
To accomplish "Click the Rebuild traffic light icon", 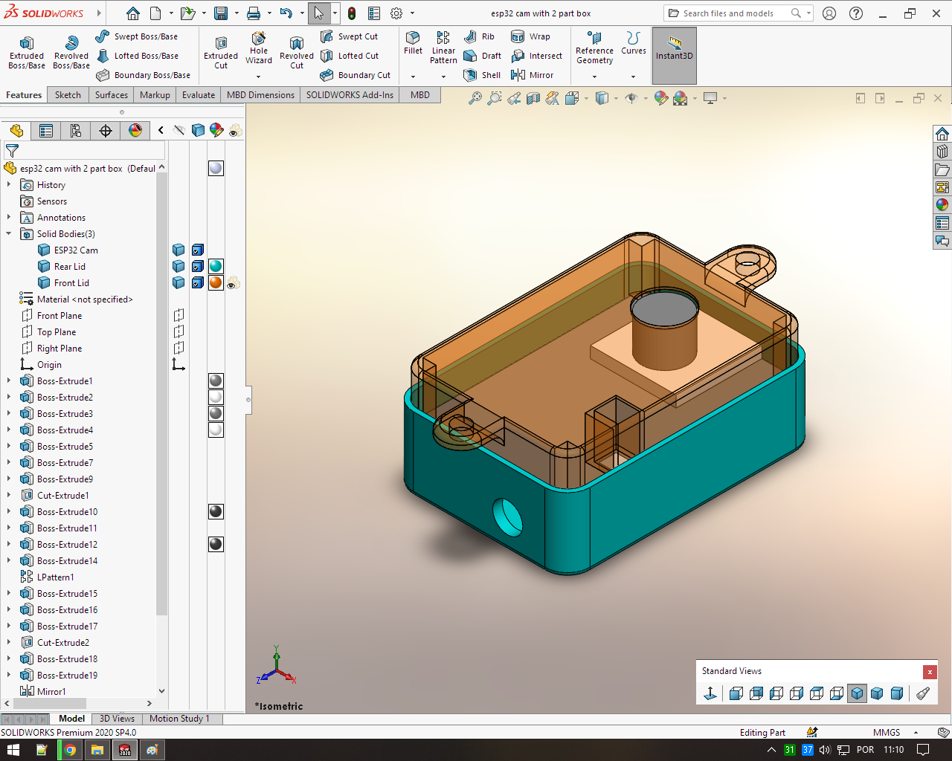I will tap(352, 13).
